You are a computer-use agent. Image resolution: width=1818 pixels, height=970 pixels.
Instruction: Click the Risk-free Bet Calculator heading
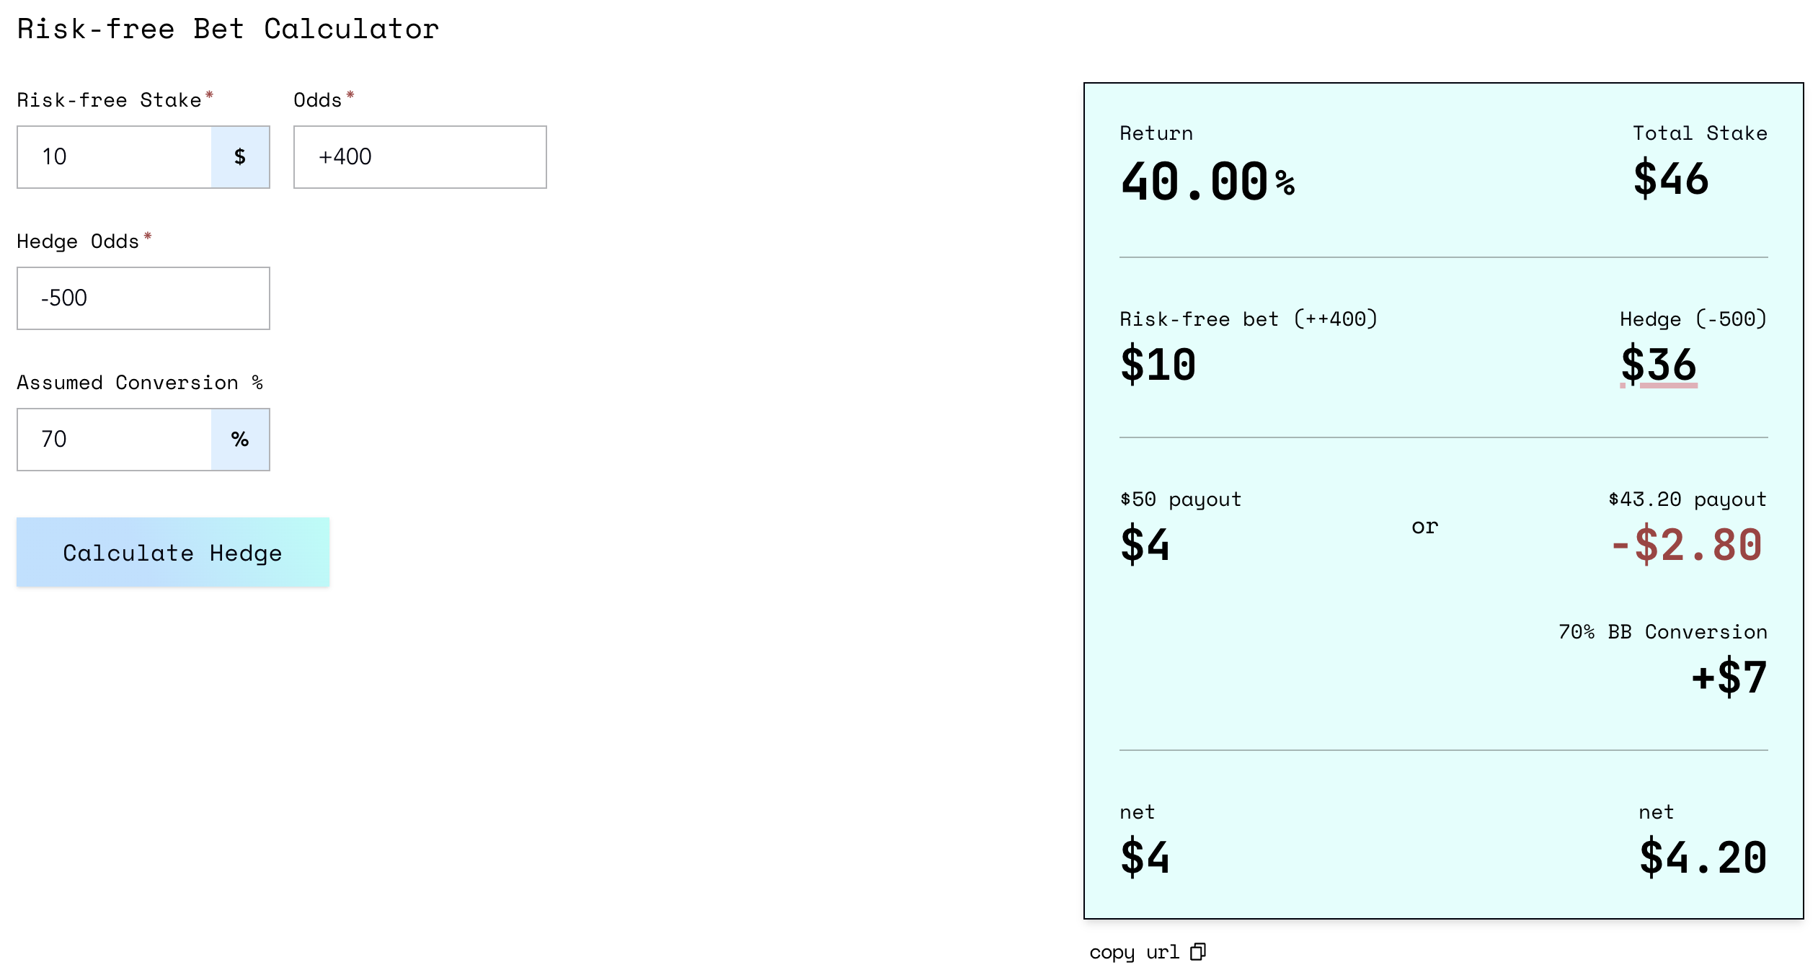(228, 30)
